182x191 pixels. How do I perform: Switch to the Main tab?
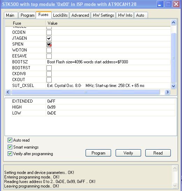click(11, 15)
